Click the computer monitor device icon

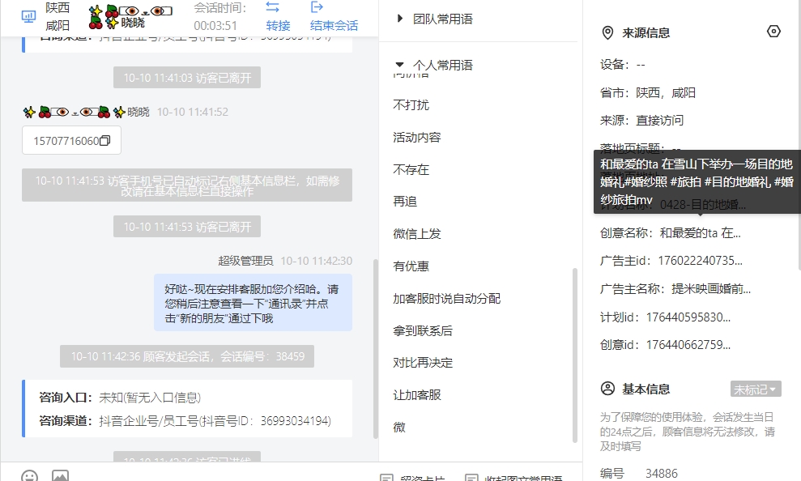point(28,16)
